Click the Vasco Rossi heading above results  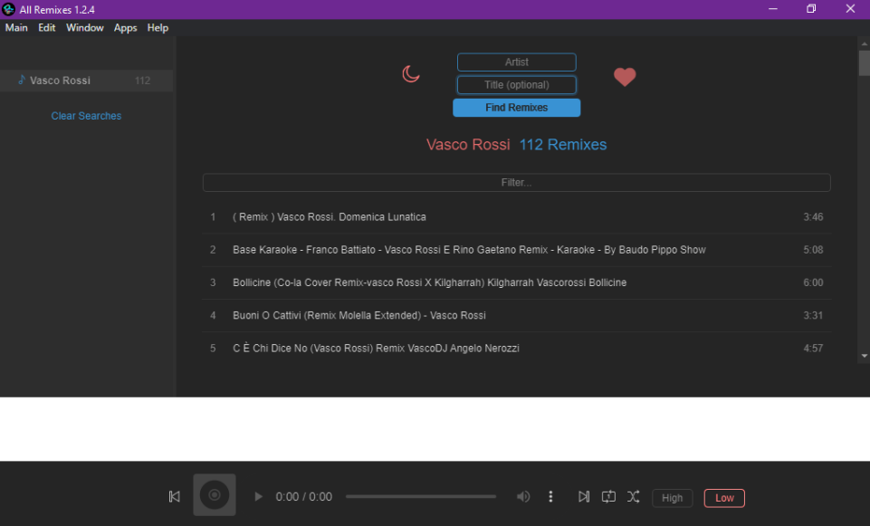click(x=468, y=145)
